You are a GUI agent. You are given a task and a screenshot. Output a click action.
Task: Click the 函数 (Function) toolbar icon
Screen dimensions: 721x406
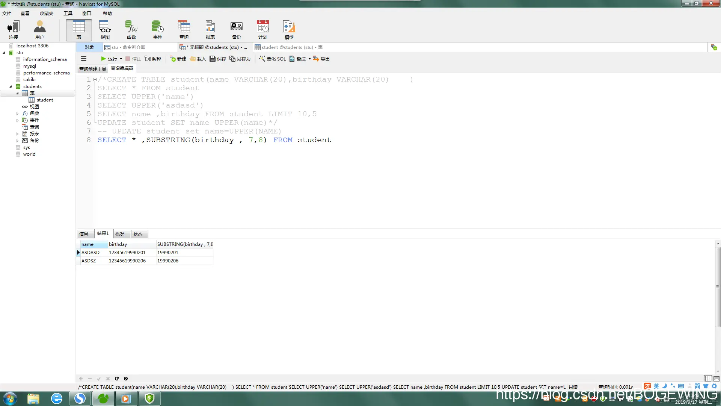pos(131,30)
